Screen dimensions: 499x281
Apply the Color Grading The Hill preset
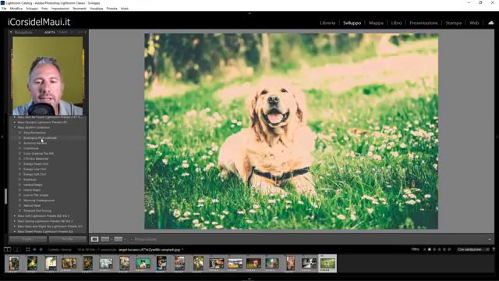click(38, 154)
